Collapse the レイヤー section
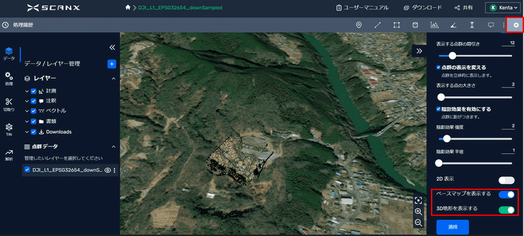Screen dimensions: 524x236 [x=113, y=78]
